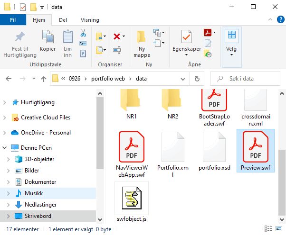
Task: Expand Creative Cloud Files node
Action: pyautogui.click(x=5, y=117)
